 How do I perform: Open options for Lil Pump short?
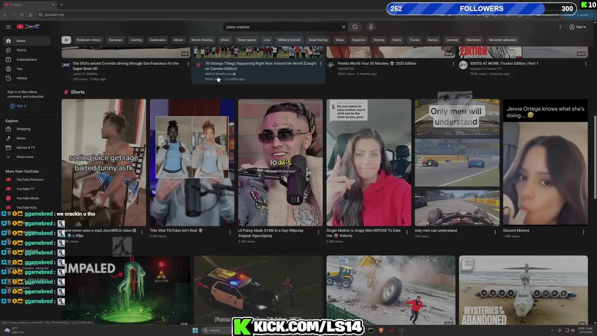(318, 232)
